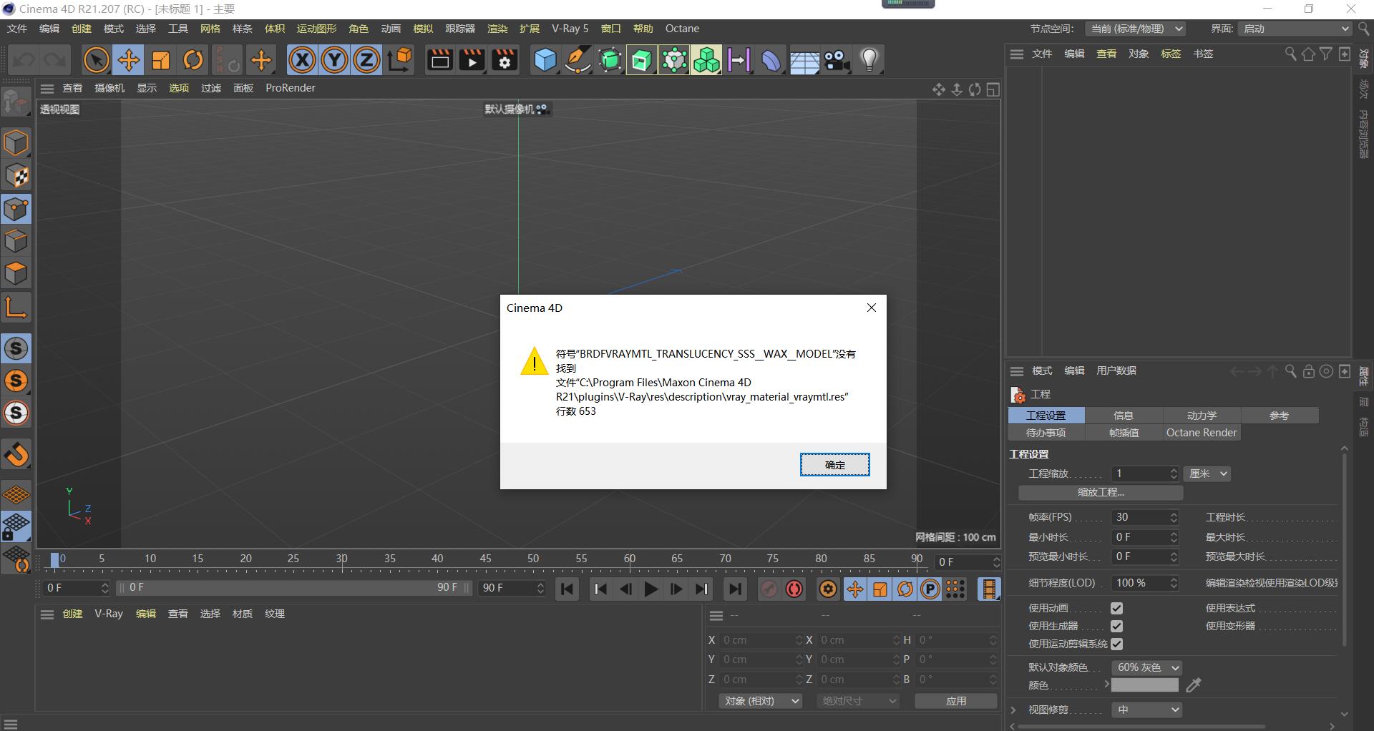The height and width of the screenshot is (731, 1374).
Task: Render to picture viewer icon
Action: pyautogui.click(x=472, y=60)
